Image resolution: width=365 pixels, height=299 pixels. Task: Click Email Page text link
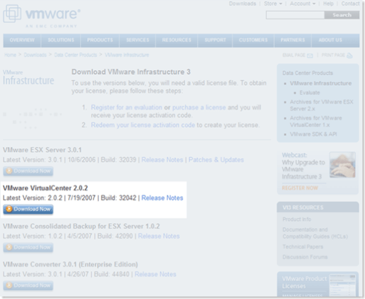(x=294, y=55)
